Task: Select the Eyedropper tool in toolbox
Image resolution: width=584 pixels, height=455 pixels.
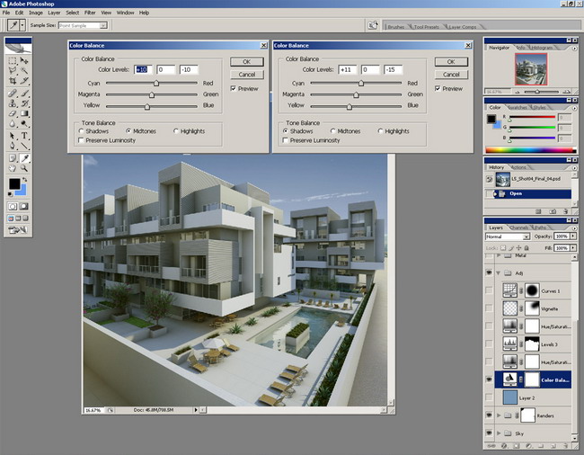Action: click(24, 158)
